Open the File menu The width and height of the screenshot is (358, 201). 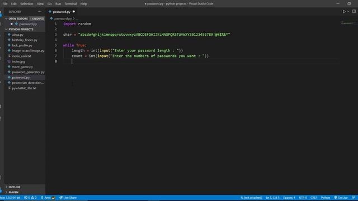5,4
